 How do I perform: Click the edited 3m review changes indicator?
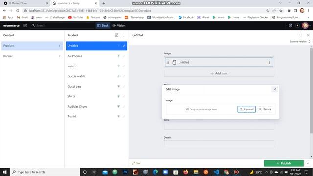[136, 163]
